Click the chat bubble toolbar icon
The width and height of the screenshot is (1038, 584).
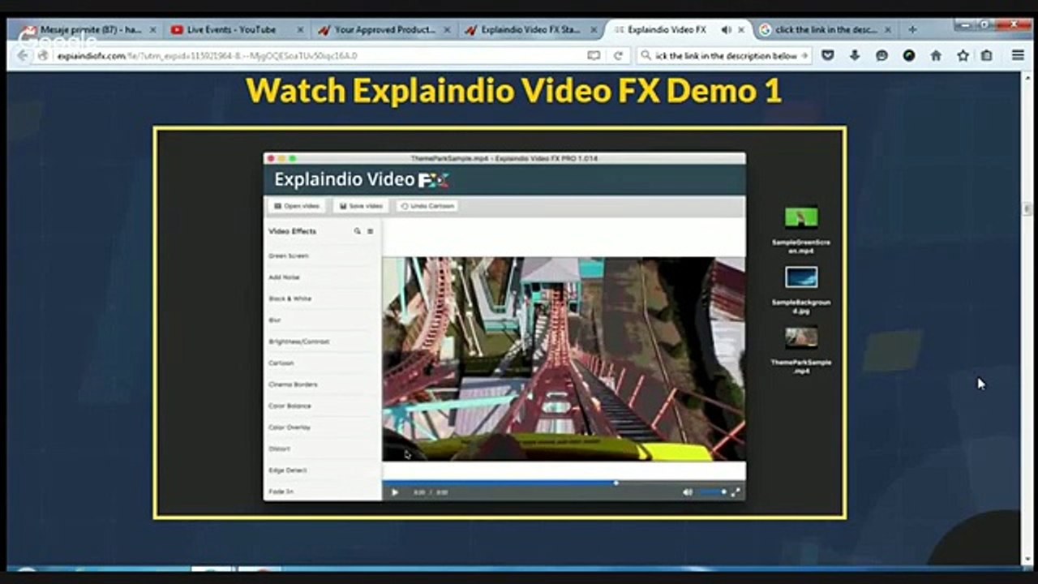(x=881, y=56)
